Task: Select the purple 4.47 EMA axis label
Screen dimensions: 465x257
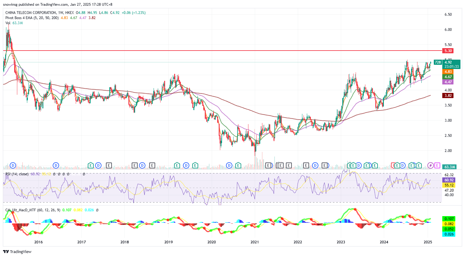Action: 448,82
